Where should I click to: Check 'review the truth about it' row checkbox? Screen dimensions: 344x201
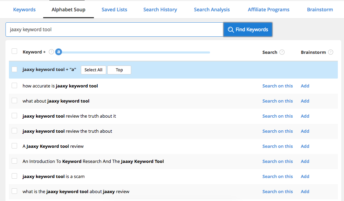coord(14,116)
